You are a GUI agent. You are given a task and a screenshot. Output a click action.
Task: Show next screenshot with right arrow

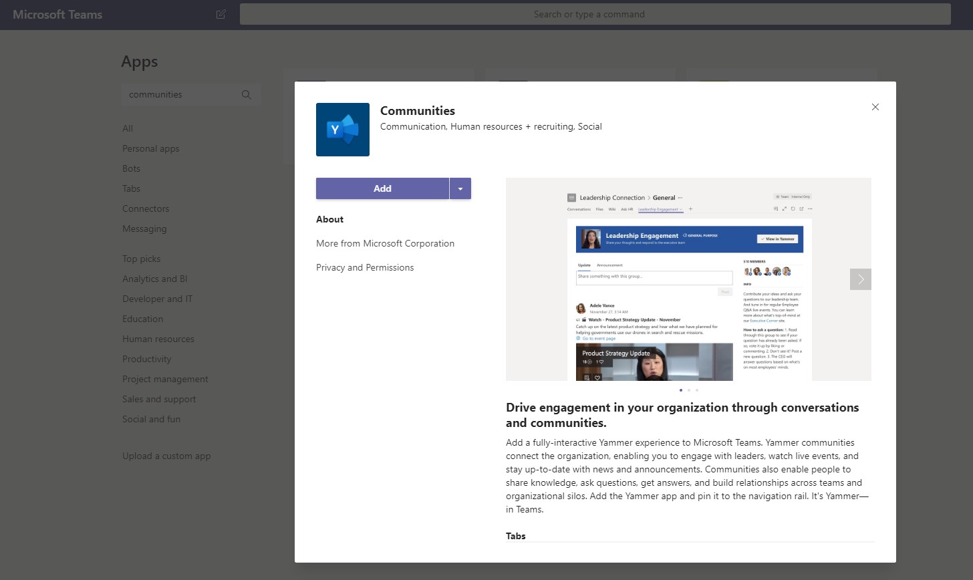(x=861, y=279)
